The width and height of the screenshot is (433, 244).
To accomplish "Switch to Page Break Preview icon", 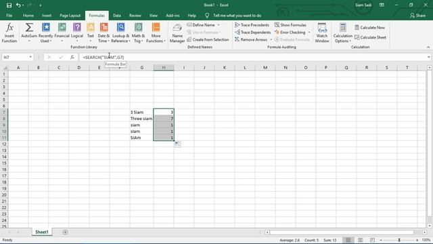I will point(372,240).
